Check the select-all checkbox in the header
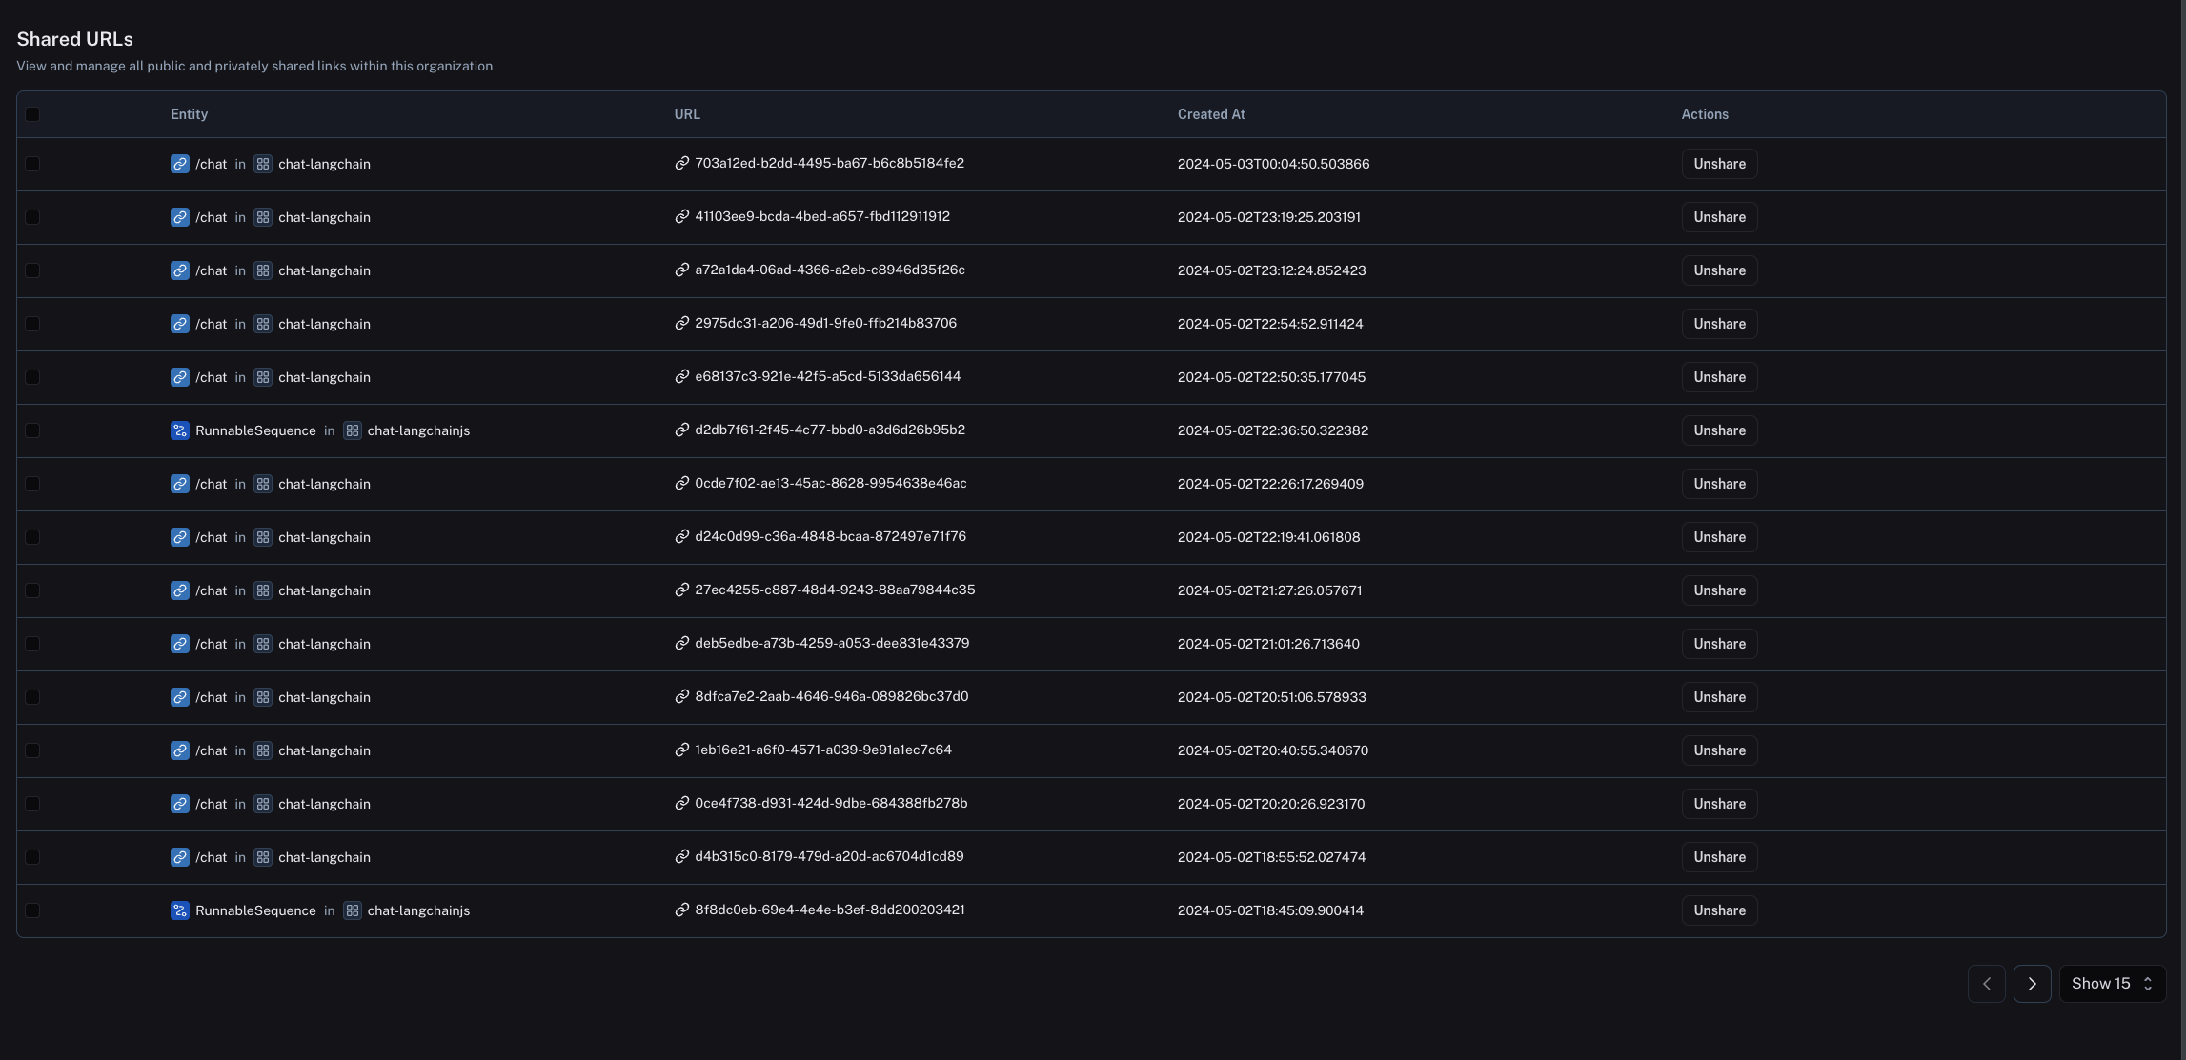The image size is (2186, 1060). pyautogui.click(x=33, y=114)
